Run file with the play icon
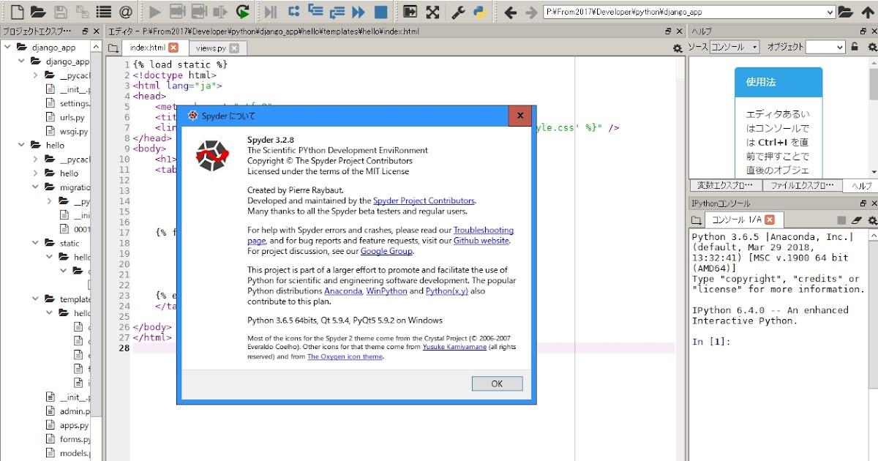This screenshot has width=878, height=461. point(154,12)
